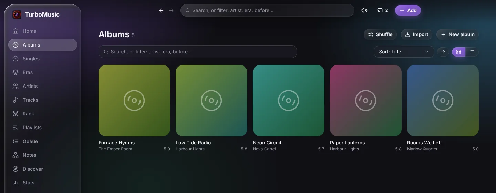Switch to grid view

pyautogui.click(x=458, y=52)
